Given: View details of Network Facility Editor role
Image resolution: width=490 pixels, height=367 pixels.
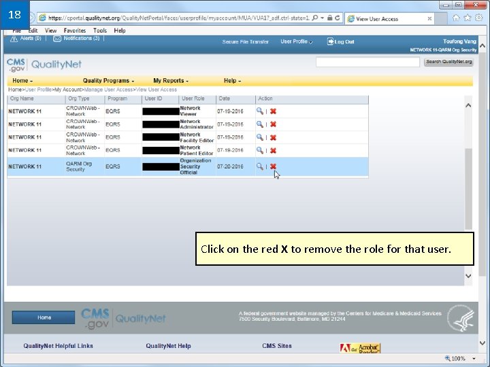Looking at the screenshot, I should (260, 137).
